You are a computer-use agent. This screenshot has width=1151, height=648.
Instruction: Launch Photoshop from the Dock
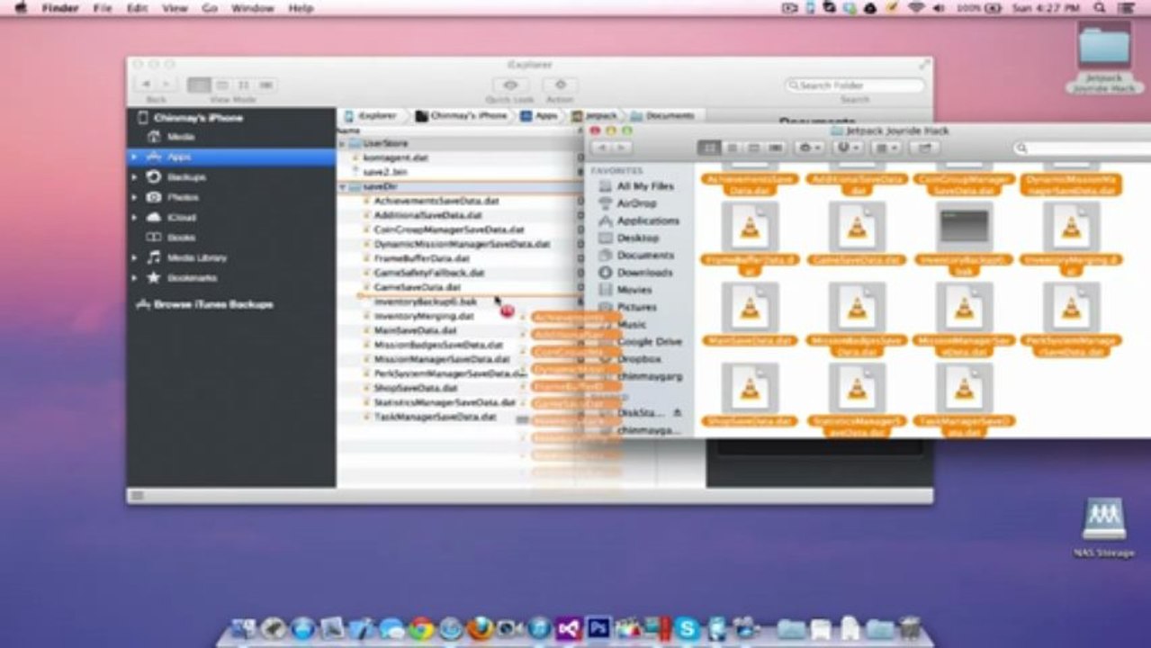tap(598, 628)
